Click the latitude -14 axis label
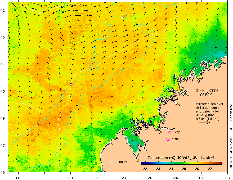The width and height of the screenshot is (233, 180). (3, 64)
